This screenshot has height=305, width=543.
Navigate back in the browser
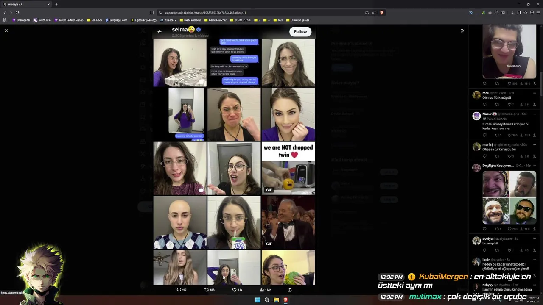point(5,13)
